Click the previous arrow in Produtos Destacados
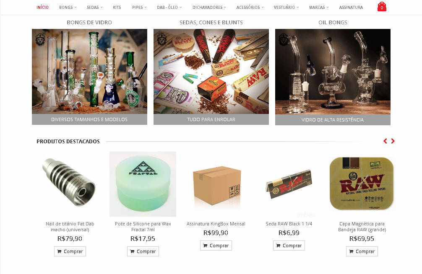Screen dimensions: 422x274 tap(385, 141)
